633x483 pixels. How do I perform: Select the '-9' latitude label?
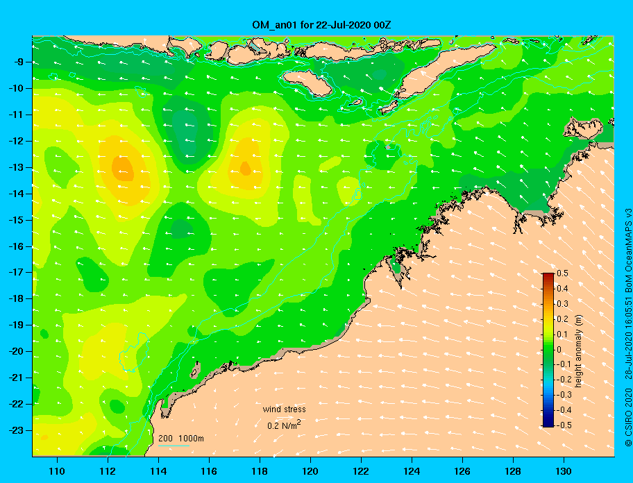[x=19, y=62]
